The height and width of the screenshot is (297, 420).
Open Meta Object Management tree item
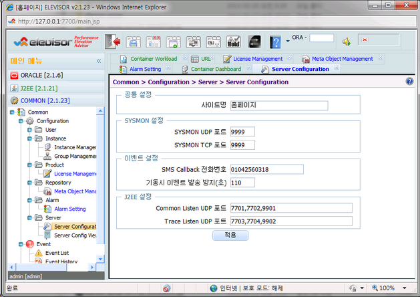[x=75, y=191]
